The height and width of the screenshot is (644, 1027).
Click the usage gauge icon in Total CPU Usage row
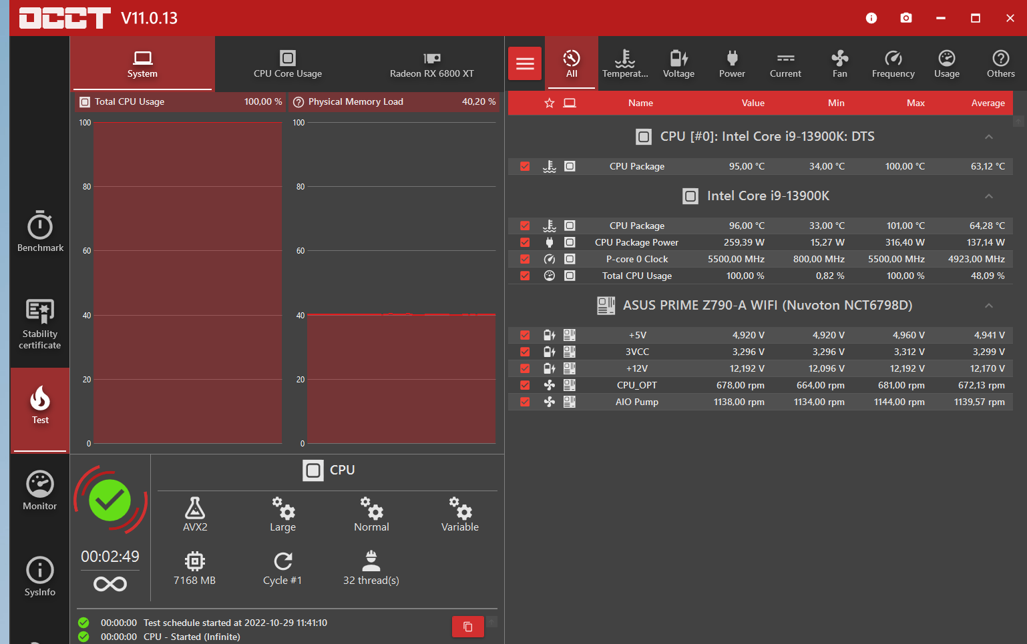pos(550,276)
